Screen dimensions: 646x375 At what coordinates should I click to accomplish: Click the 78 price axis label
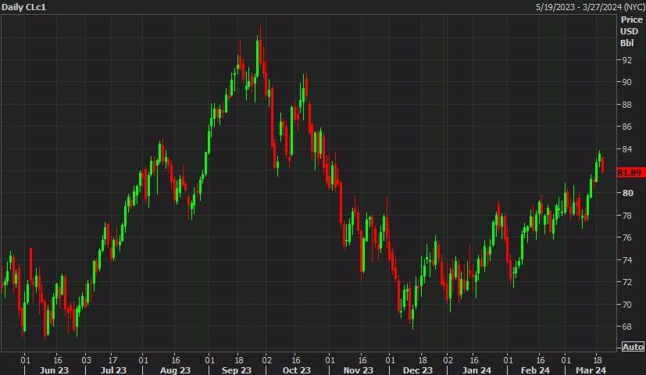coord(626,216)
